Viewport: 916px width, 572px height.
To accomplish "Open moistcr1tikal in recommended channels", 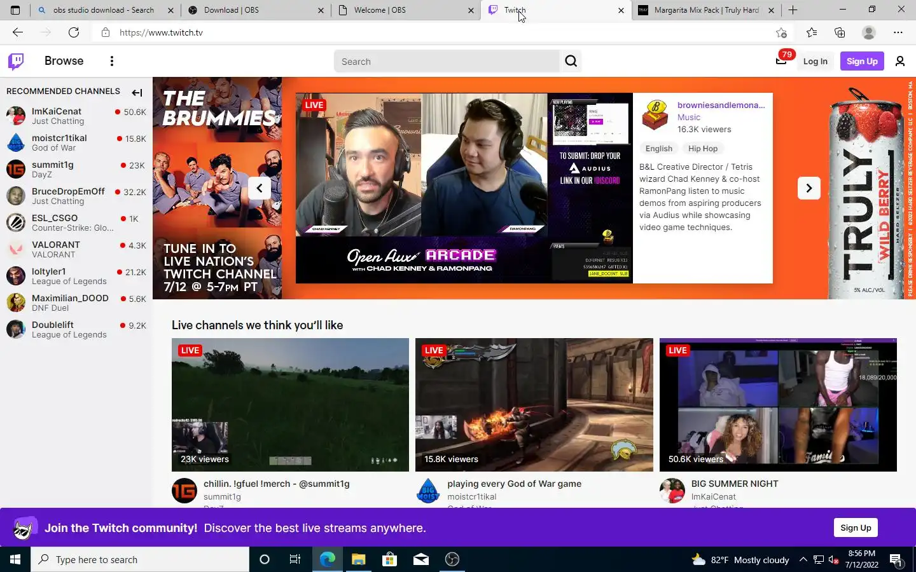I will point(76,142).
